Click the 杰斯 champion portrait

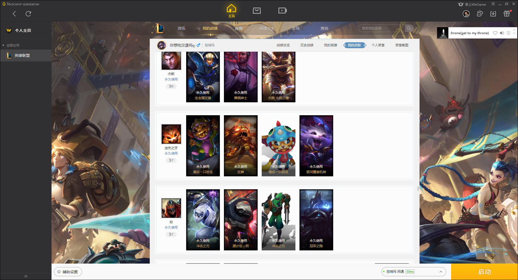171,61
